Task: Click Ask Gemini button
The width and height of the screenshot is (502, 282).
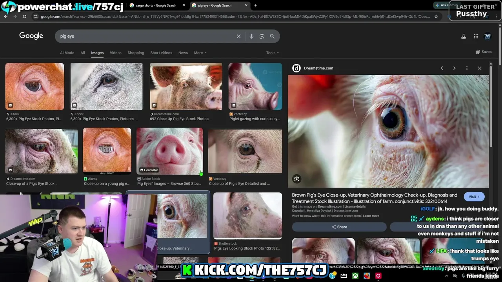Action: click(446, 5)
